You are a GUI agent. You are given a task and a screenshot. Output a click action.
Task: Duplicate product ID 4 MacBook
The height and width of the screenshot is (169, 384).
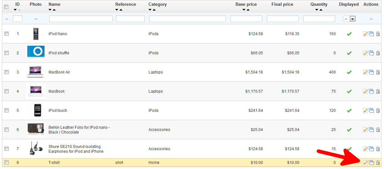click(x=371, y=91)
